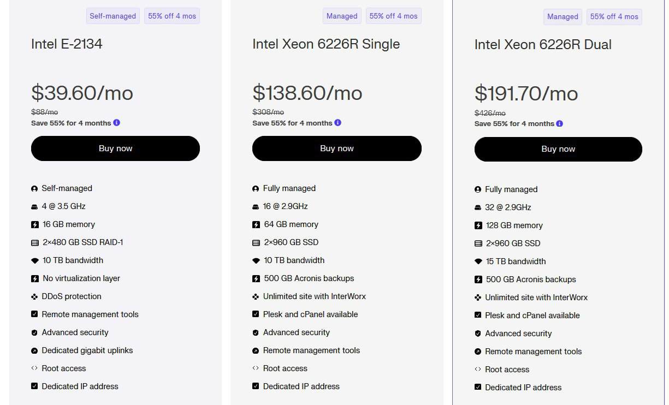Click info icon under $191.70/mo price
669x405 pixels.
click(x=560, y=123)
